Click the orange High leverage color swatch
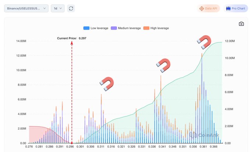Viewport: 250px width, 152px height. click(x=147, y=28)
